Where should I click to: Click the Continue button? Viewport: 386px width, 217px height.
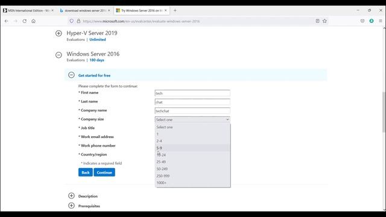tap(104, 172)
